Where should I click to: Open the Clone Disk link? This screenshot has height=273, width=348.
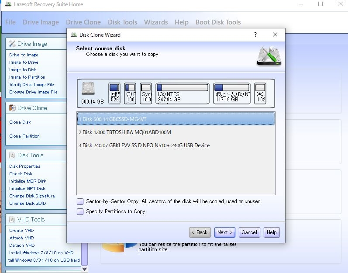click(x=20, y=122)
